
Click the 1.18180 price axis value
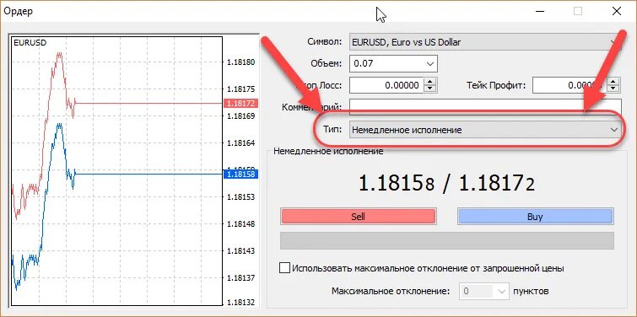click(x=241, y=62)
